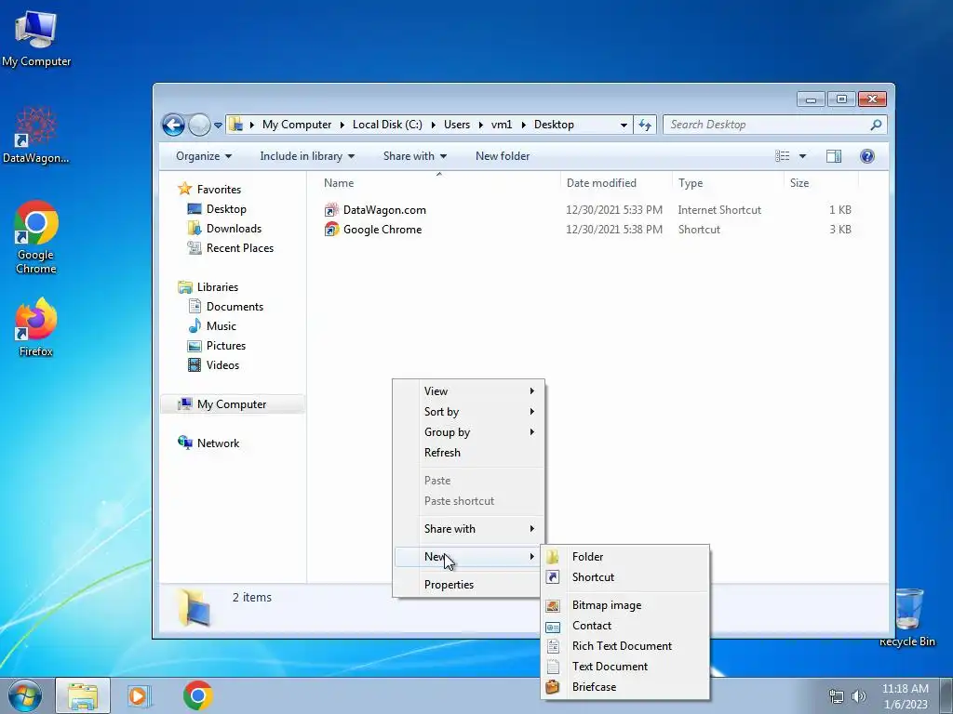Viewport: 953px width, 714px height.
Task: Open the volume tray icon
Action: point(859,696)
